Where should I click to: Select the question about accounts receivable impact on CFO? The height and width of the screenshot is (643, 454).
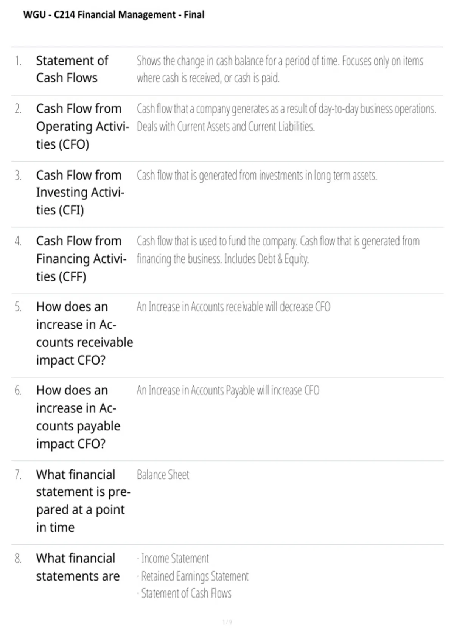coord(85,333)
